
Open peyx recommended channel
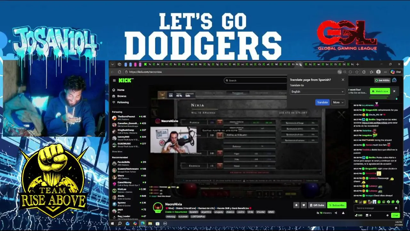coord(129,211)
